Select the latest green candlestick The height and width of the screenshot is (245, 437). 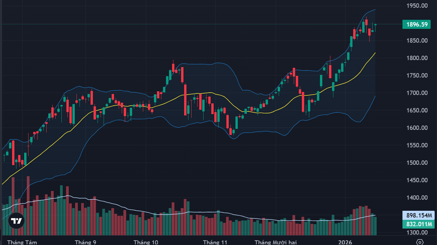pos(375,24)
